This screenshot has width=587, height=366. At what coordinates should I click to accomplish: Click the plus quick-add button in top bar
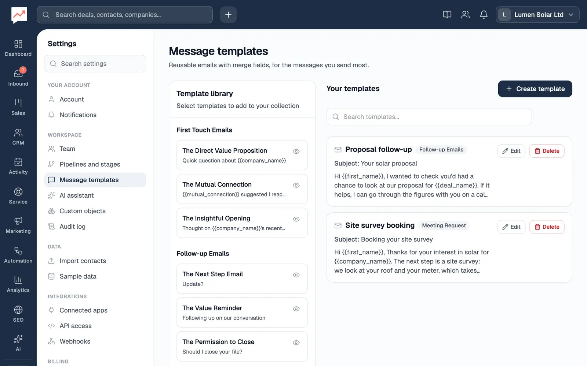click(x=228, y=15)
